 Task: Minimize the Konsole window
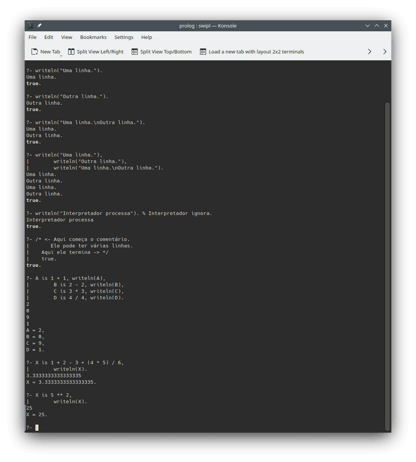[367, 26]
